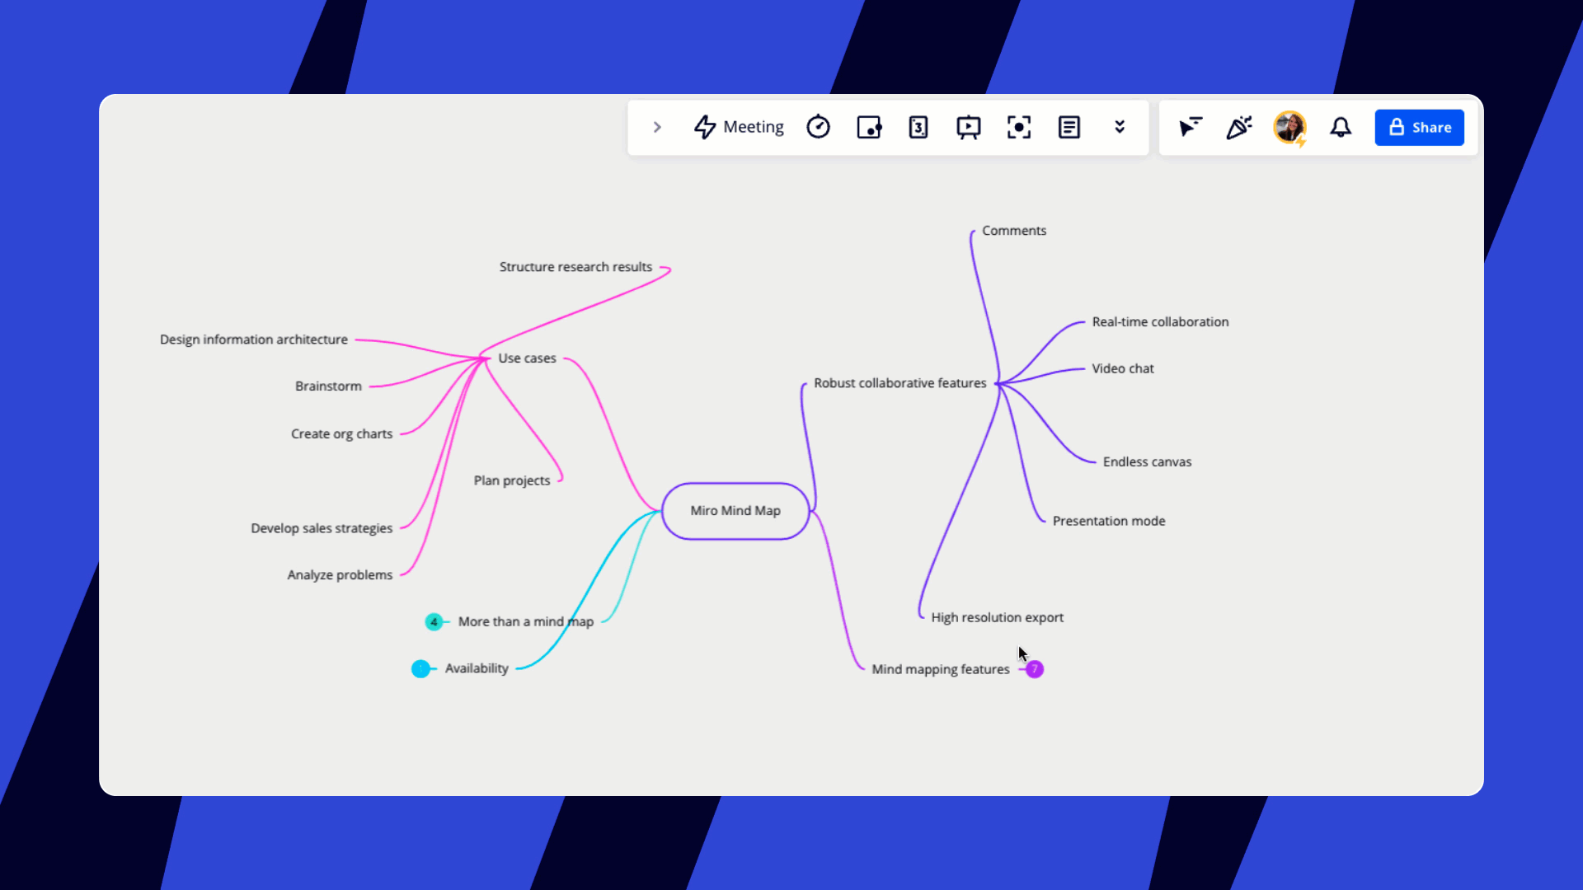Expand the More than a mind map node

(x=434, y=622)
